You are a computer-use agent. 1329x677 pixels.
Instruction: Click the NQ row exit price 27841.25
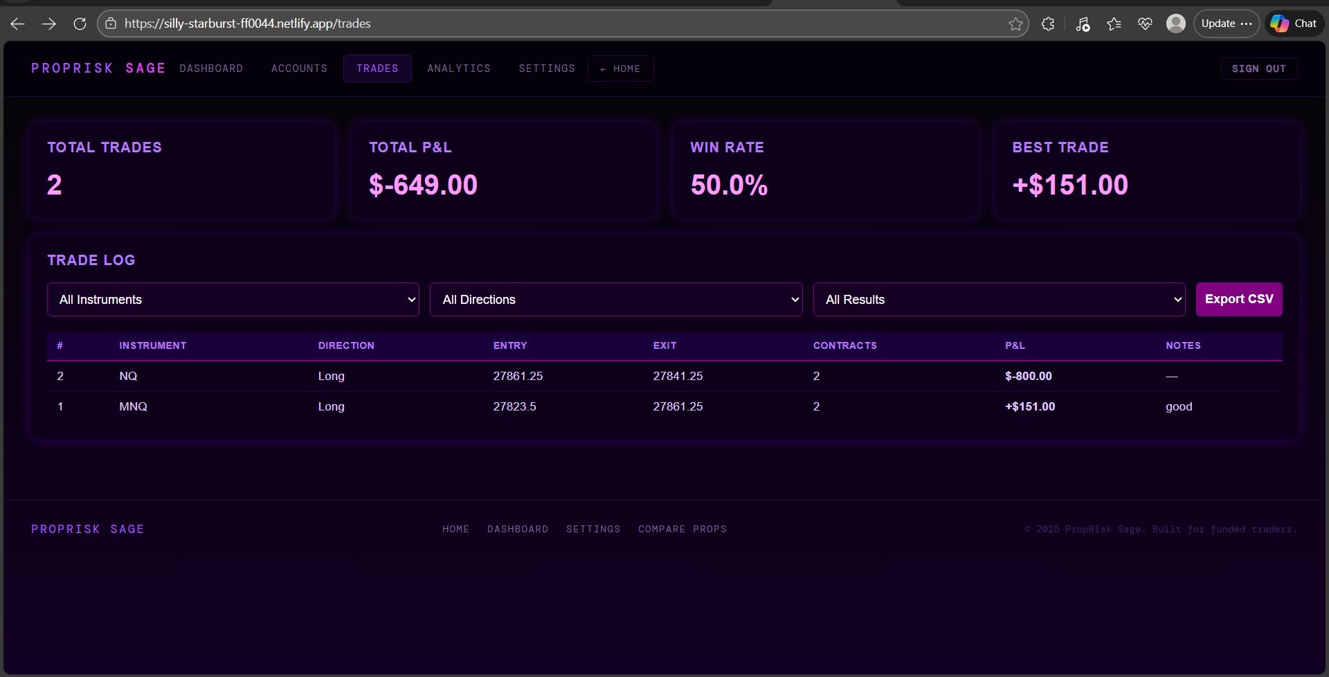[678, 376]
